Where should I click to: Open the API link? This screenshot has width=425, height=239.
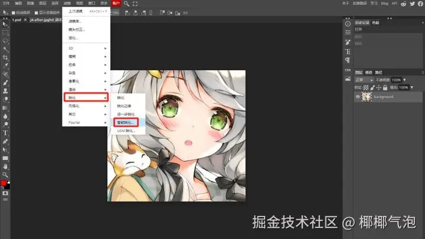394,4
